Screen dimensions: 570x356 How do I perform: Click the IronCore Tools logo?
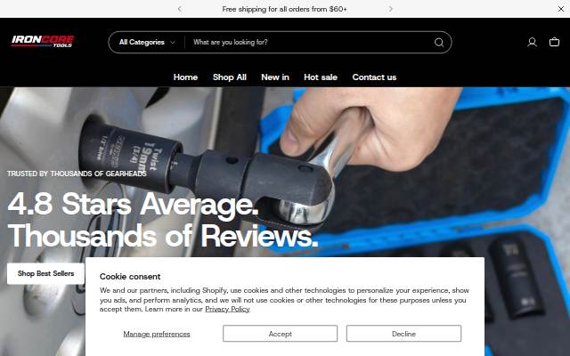[43, 41]
